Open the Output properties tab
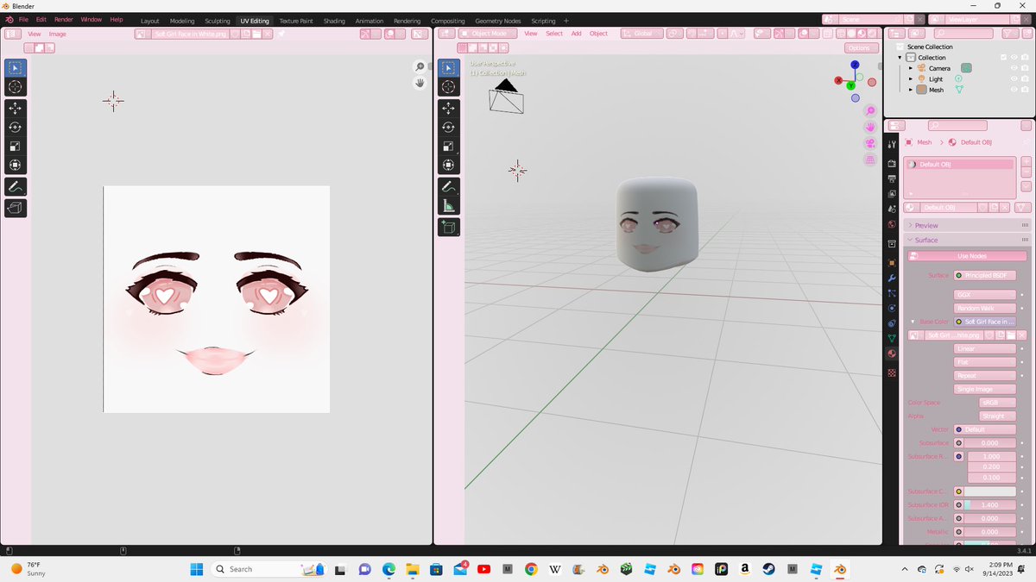1036x582 pixels. 892,178
